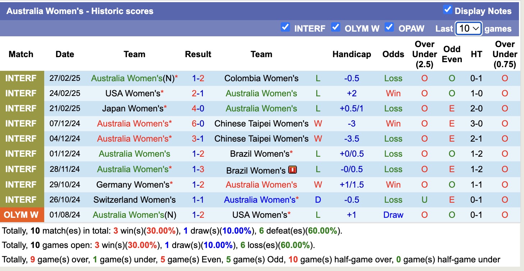Click Brazil Women's on the 01/12/24 row
524x271 pixels.
(259, 154)
